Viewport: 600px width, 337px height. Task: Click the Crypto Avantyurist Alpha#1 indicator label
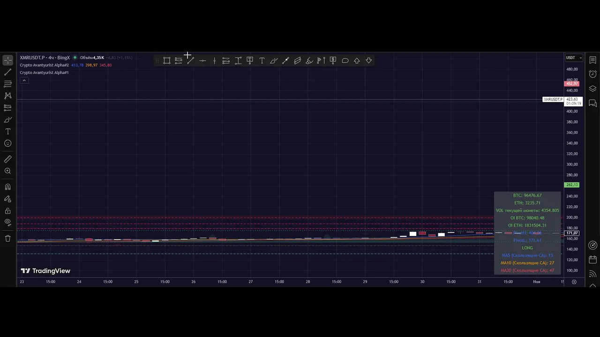coord(44,73)
